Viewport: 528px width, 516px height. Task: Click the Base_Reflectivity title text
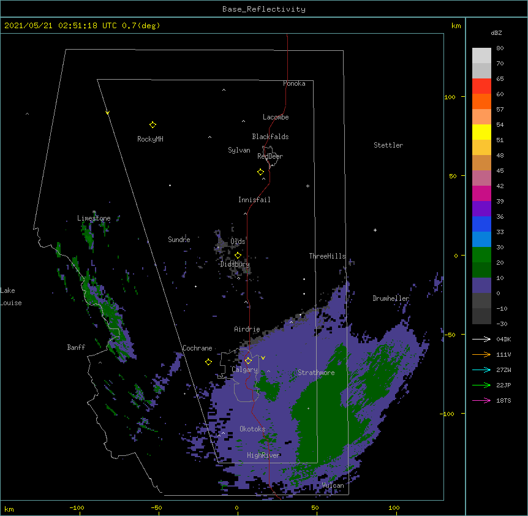click(264, 9)
